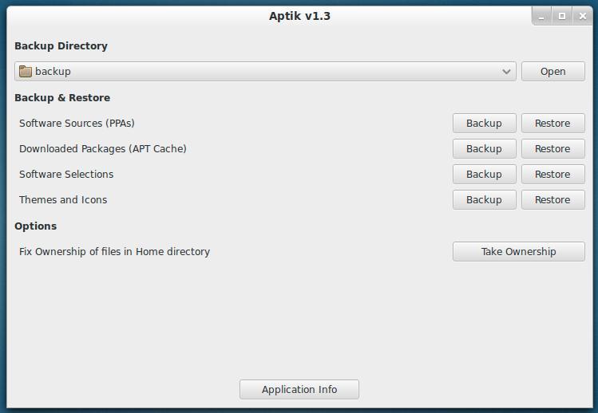598x413 pixels.
Task: Restore Themes and Icons
Action: coord(552,200)
